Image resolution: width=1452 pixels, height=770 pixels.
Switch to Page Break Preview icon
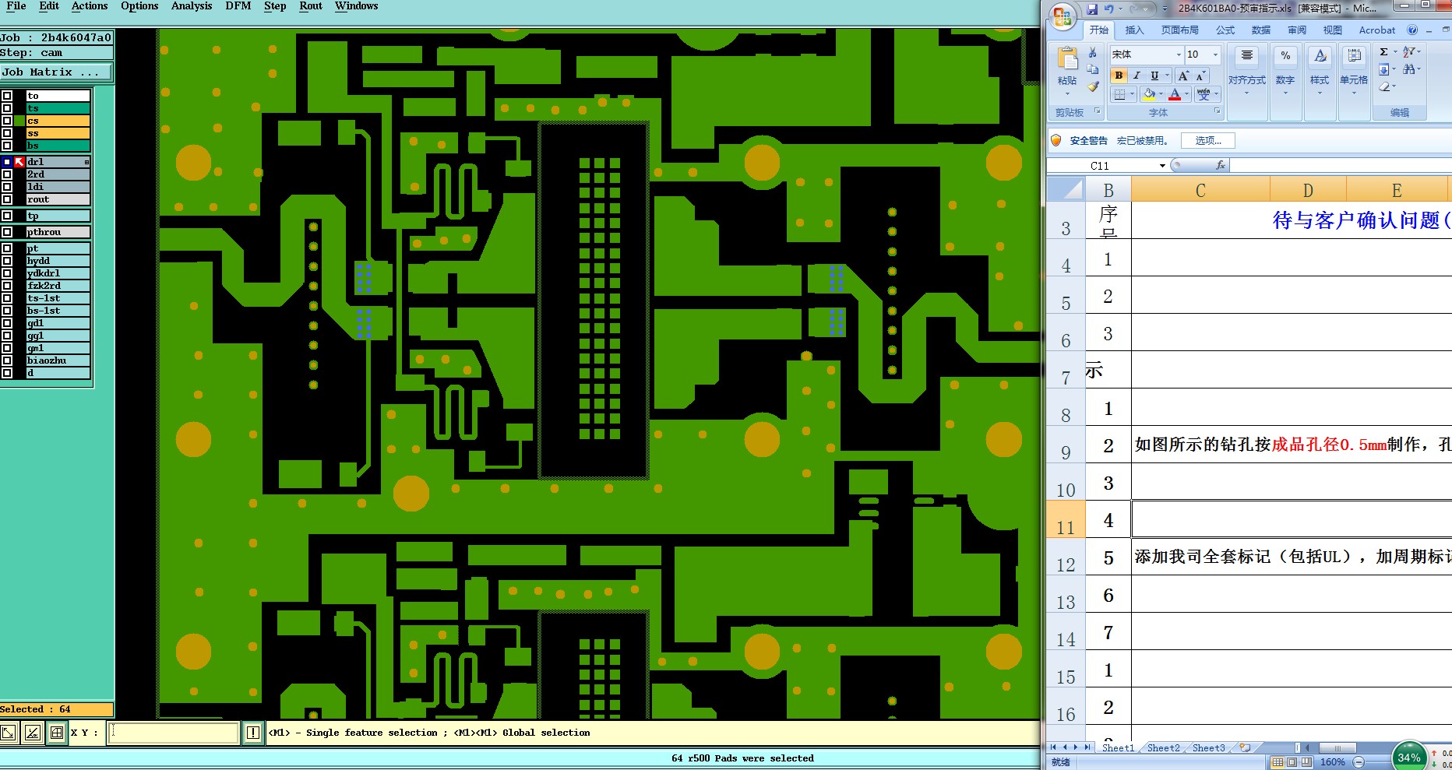pos(1306,762)
